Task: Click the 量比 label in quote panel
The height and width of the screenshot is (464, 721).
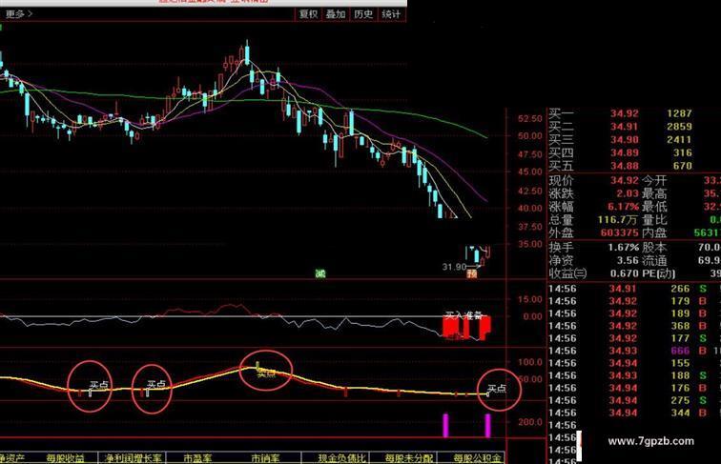Action: (654, 220)
